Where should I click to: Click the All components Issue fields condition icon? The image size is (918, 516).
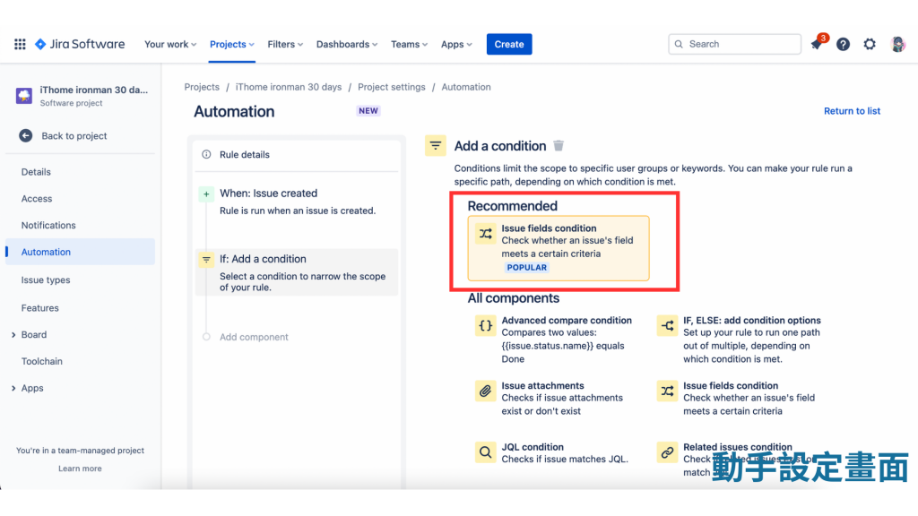click(667, 391)
